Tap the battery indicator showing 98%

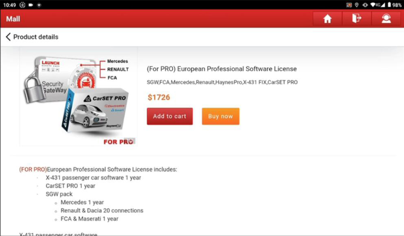[394, 5]
